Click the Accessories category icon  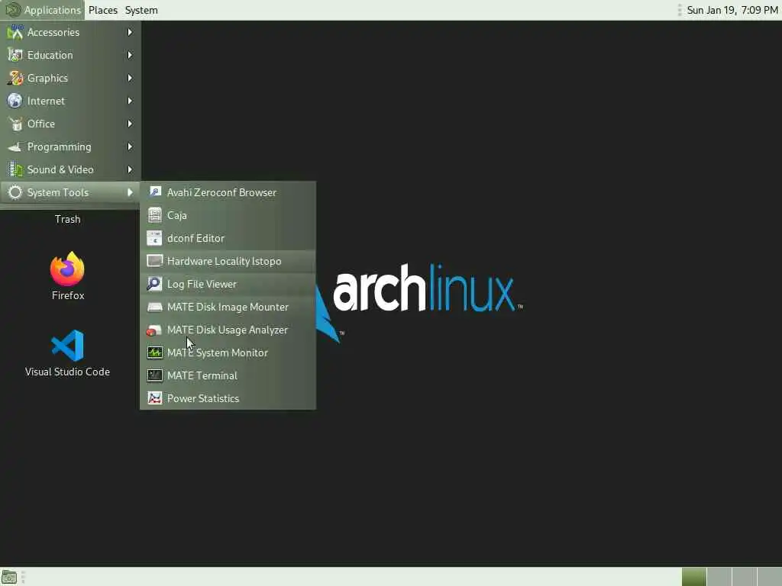pos(15,32)
